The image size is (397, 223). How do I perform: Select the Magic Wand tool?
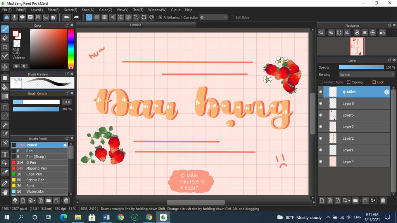tap(5, 125)
